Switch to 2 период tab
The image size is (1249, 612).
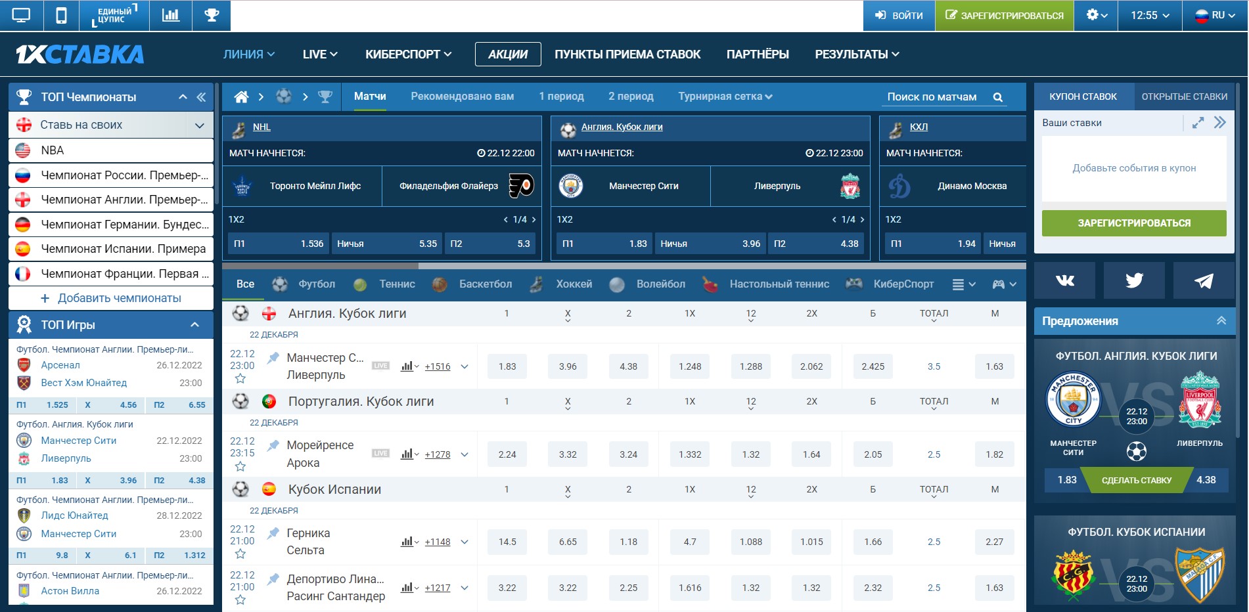point(631,97)
